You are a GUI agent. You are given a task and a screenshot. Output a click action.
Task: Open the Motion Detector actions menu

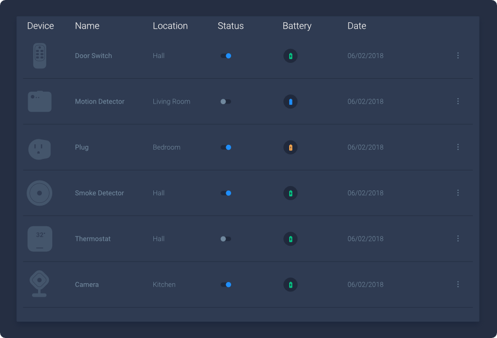coord(458,101)
